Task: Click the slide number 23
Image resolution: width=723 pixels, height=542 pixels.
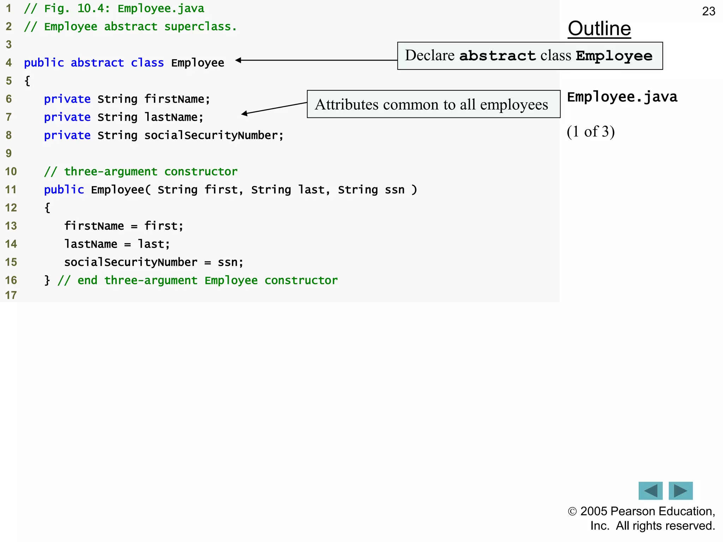Action: [x=709, y=11]
